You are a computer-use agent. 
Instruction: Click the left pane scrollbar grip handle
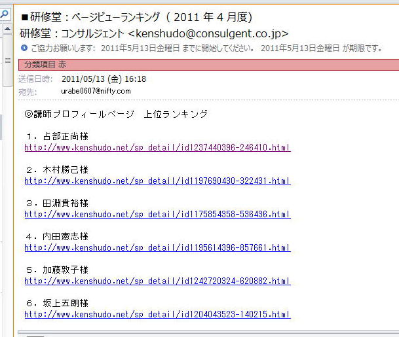[8, 60]
